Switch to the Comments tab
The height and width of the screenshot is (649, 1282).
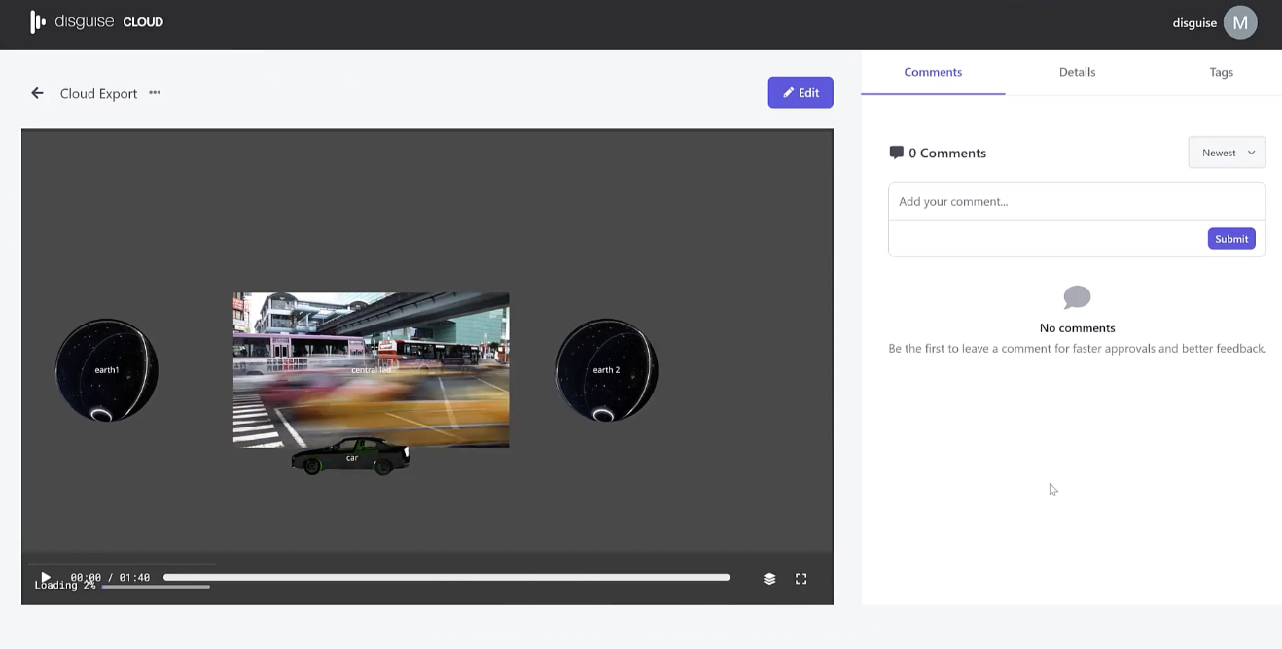coord(932,72)
